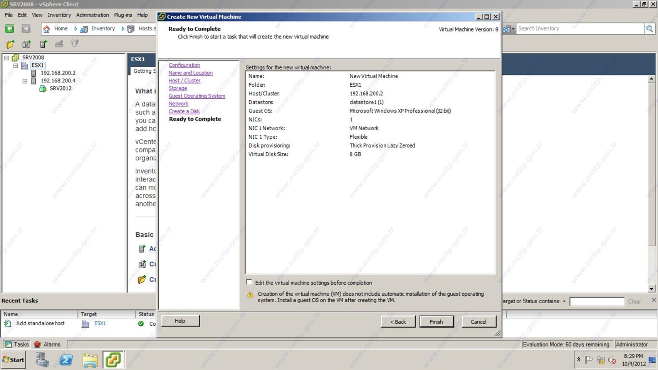Click the New Folder toolbar icon
The width and height of the screenshot is (658, 370).
tap(10, 44)
